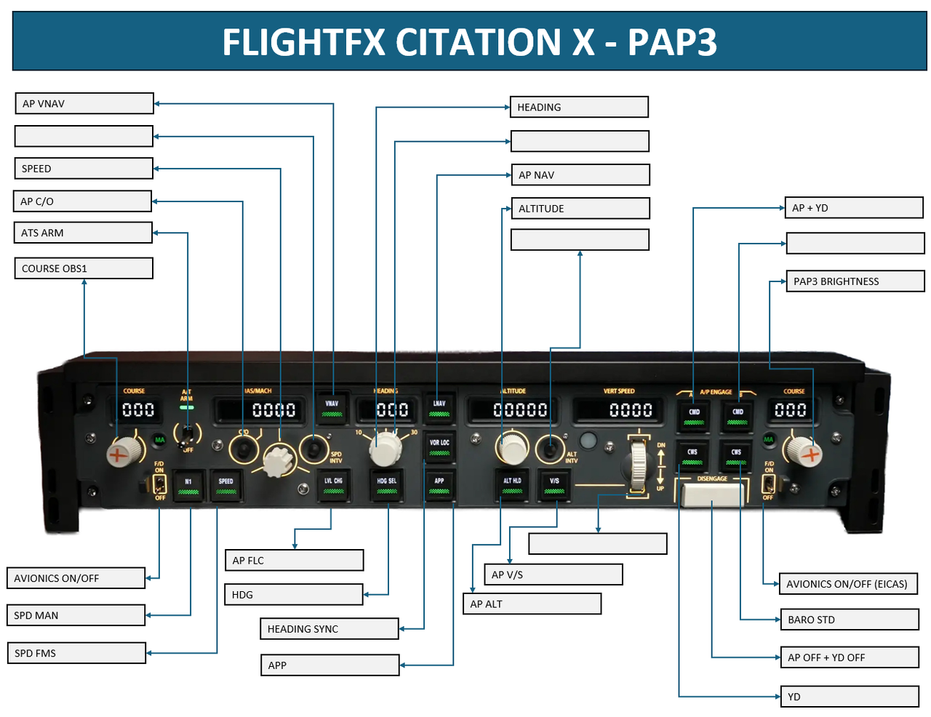Click the AP VNAV label box
Image resolution: width=931 pixels, height=717 pixels.
84,103
